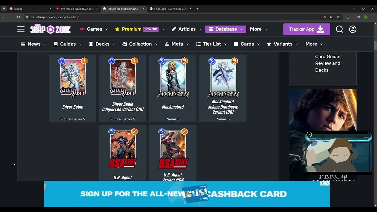Open Silver Sable InHyuk Lee Variant card image

point(123,77)
